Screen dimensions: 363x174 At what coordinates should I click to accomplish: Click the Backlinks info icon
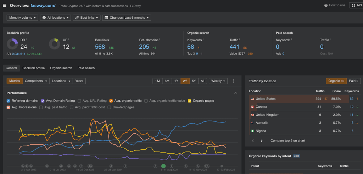point(110,39)
